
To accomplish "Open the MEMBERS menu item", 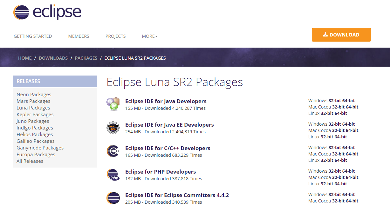I will pyautogui.click(x=79, y=36).
